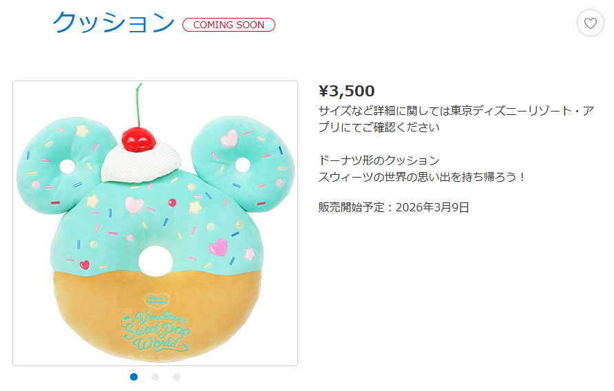Open the クッション product title

click(114, 22)
